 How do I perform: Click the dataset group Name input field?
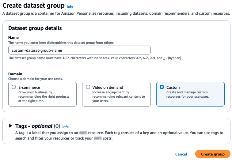click(79, 50)
